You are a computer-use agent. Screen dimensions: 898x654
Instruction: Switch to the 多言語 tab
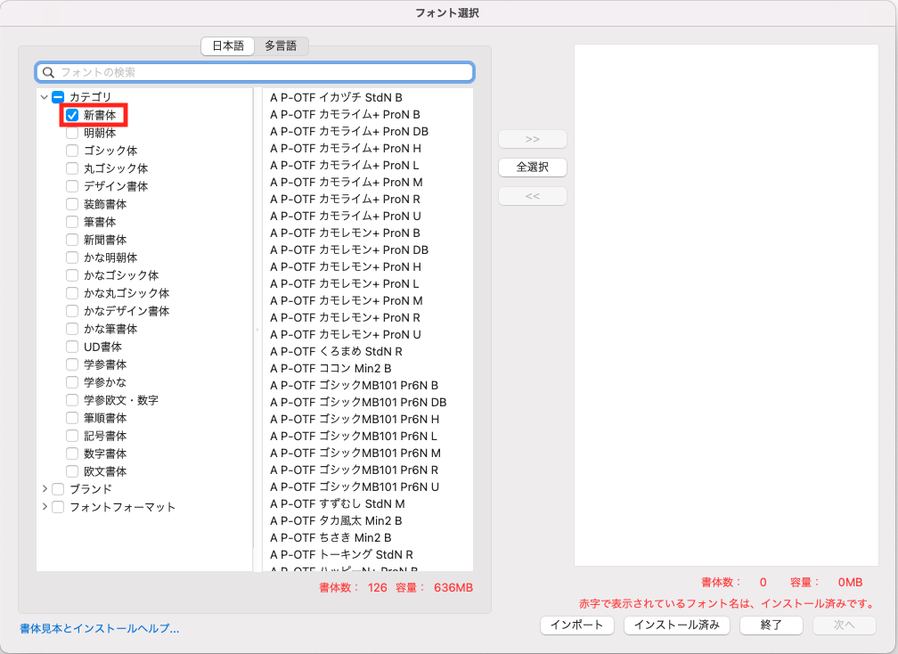(x=281, y=45)
